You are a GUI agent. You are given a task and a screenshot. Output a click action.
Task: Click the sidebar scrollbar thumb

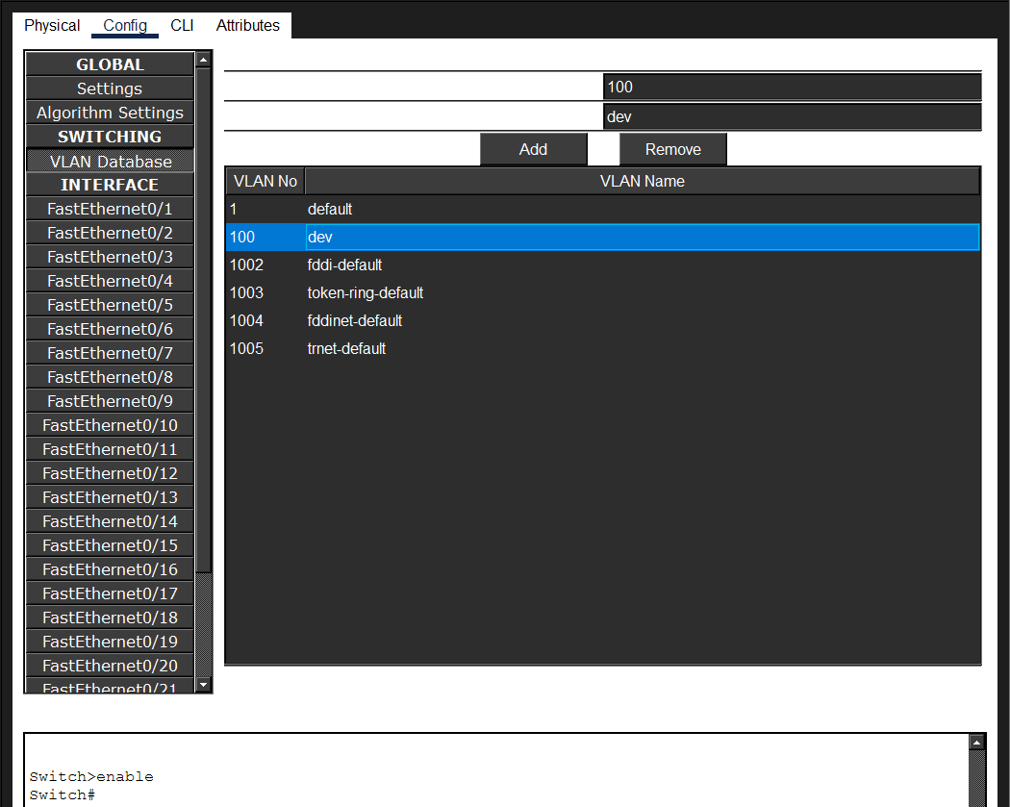pyautogui.click(x=204, y=319)
